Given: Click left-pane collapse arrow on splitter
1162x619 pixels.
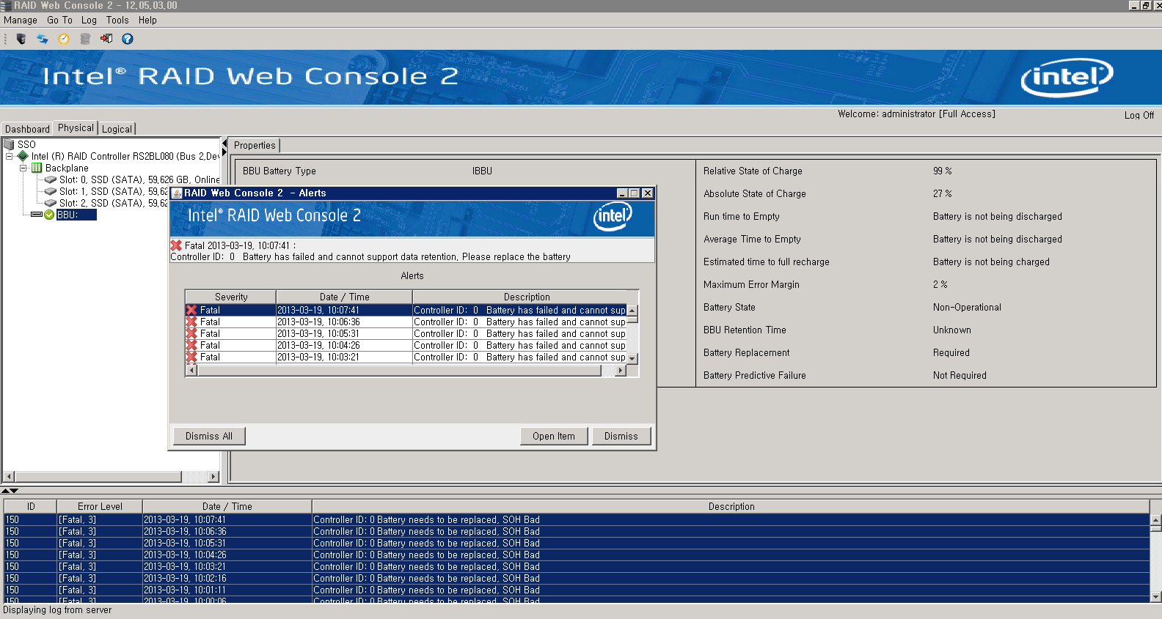Looking at the screenshot, I should 224,144.
